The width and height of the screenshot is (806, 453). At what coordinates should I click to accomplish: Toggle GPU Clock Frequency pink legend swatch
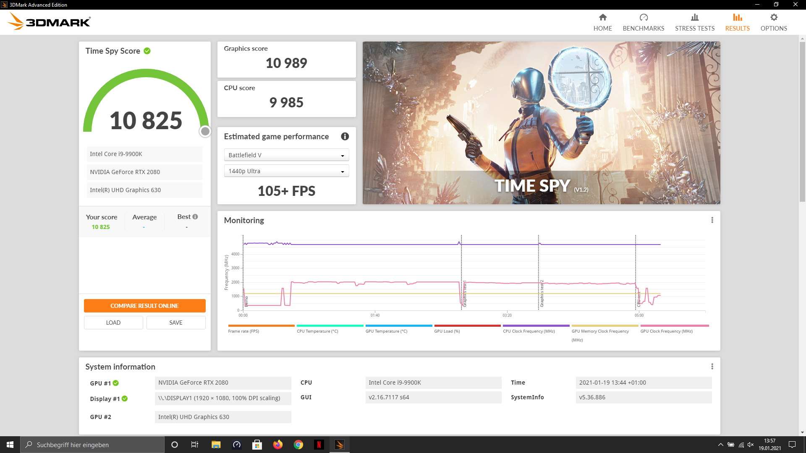tap(674, 325)
